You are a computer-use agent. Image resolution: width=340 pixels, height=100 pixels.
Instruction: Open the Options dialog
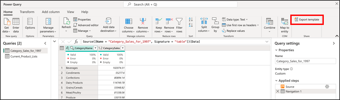click(30, 24)
